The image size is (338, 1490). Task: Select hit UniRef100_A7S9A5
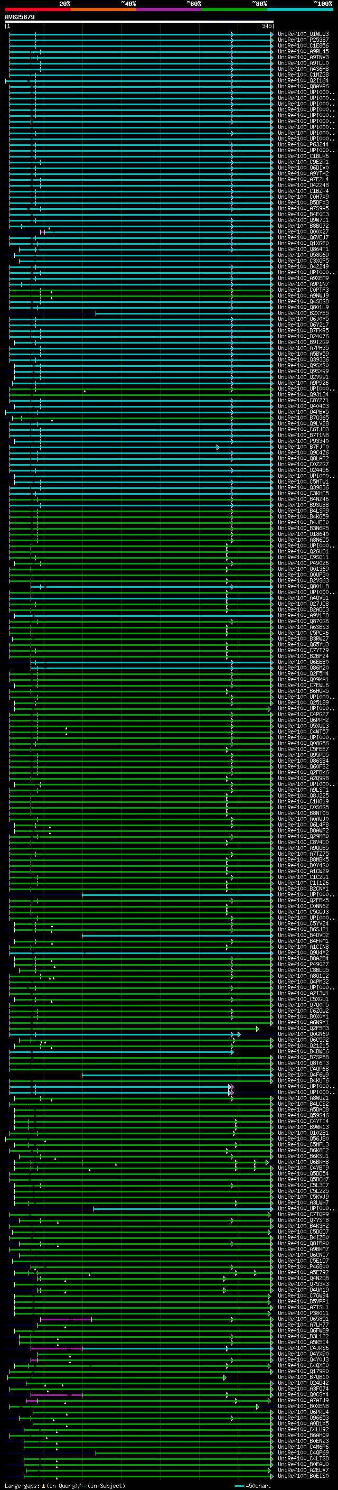[303, 208]
